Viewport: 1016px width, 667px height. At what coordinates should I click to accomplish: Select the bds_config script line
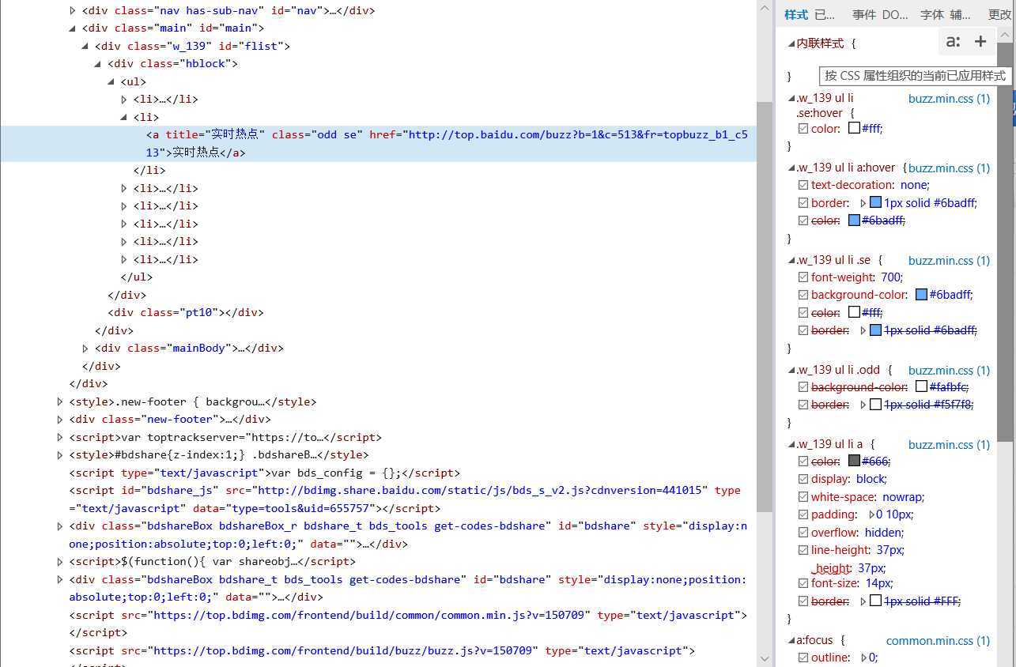[x=265, y=473]
